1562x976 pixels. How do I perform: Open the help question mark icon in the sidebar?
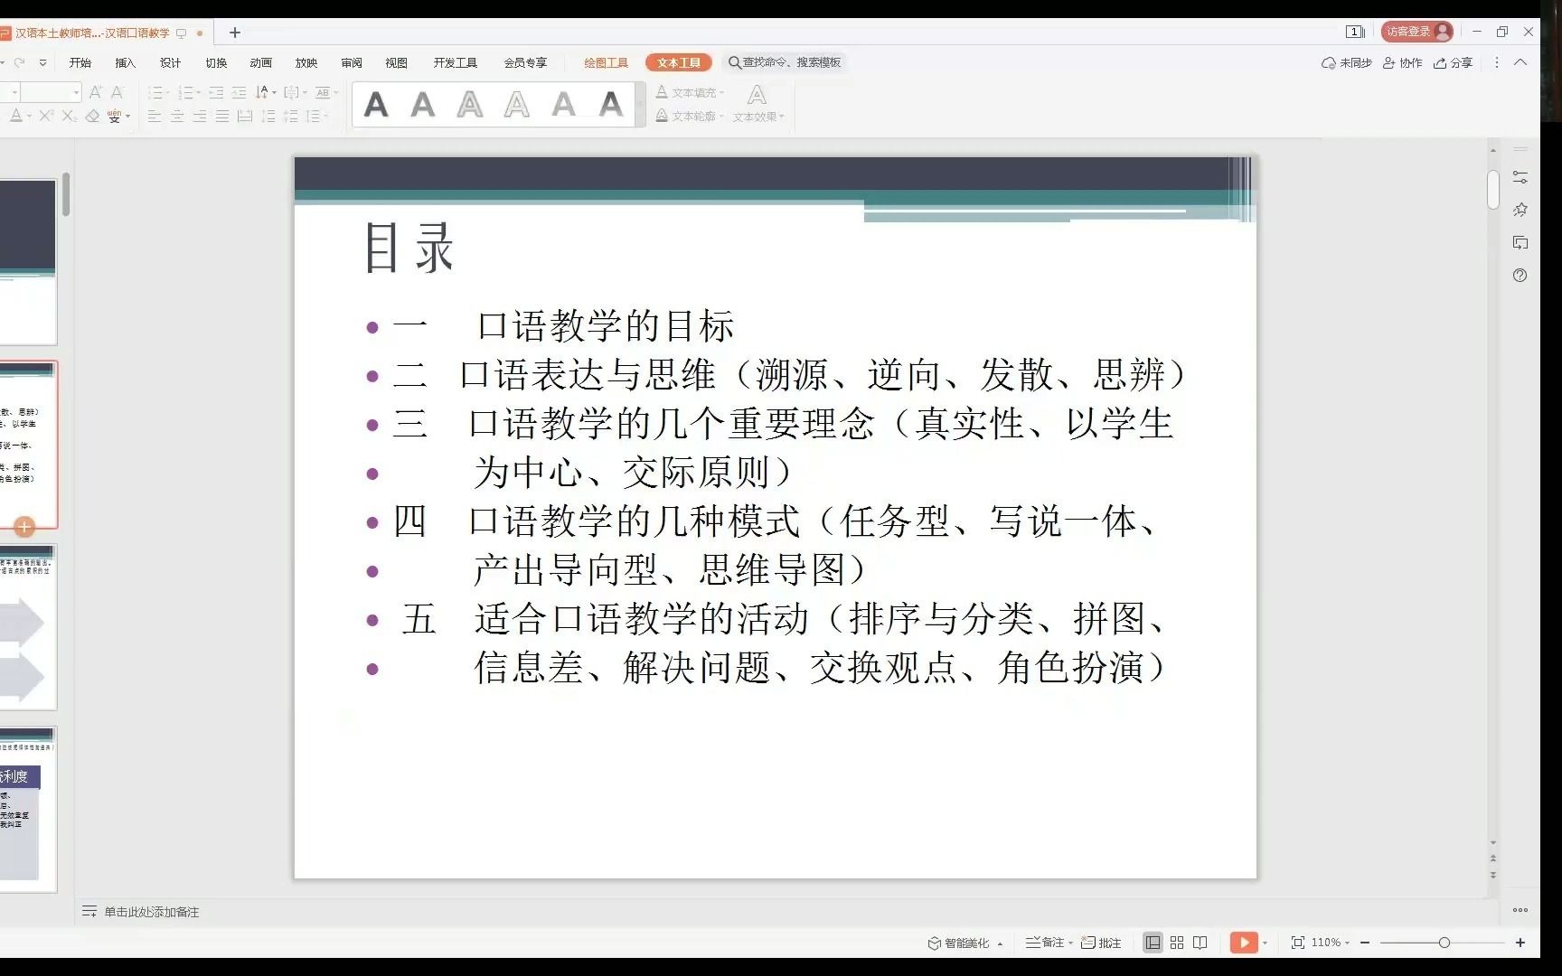(x=1520, y=275)
